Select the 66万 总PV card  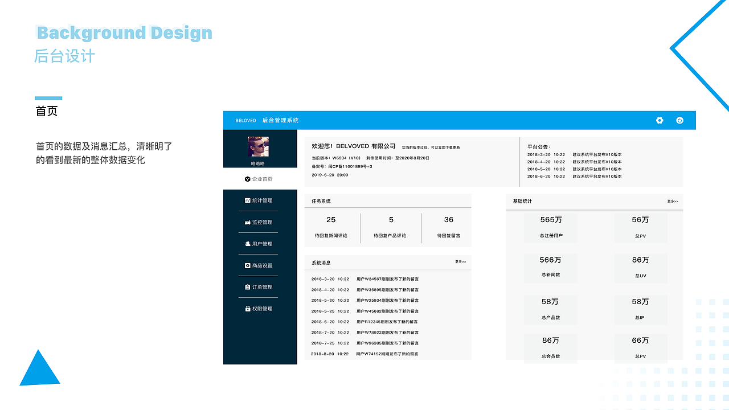641,348
